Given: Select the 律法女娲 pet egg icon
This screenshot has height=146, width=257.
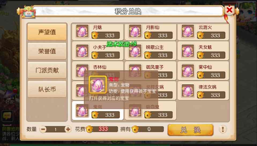Looking at the screenshot, I should [x=188, y=91].
